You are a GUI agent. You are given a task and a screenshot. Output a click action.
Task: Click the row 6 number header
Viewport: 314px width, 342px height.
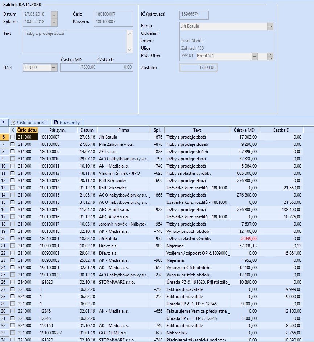click(4, 137)
